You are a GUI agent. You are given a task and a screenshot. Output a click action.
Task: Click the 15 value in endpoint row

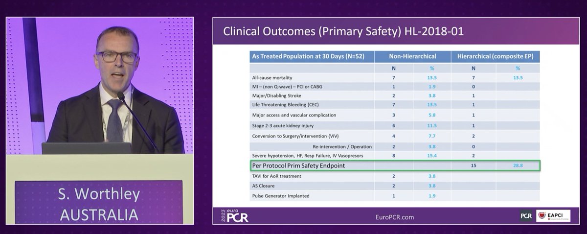point(474,166)
